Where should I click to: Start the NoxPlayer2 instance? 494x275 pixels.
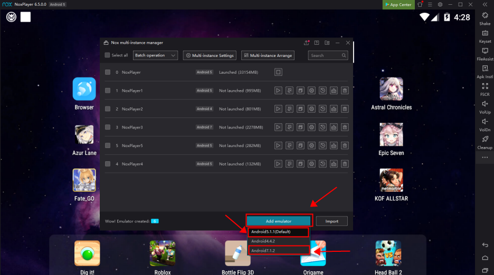coord(278,109)
